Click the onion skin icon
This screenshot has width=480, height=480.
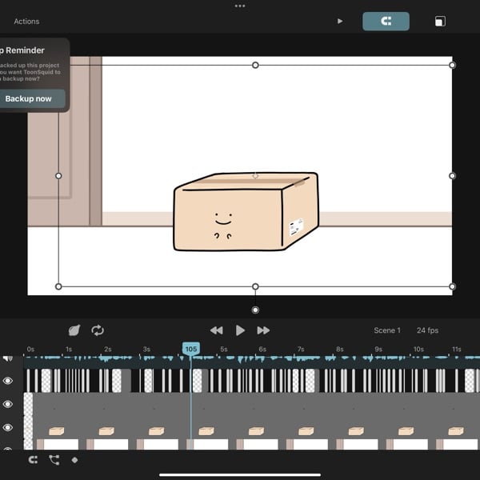(x=74, y=330)
